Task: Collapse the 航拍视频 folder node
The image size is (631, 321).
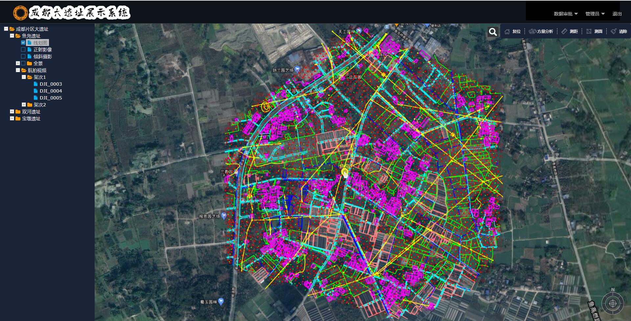Action: tap(18, 70)
